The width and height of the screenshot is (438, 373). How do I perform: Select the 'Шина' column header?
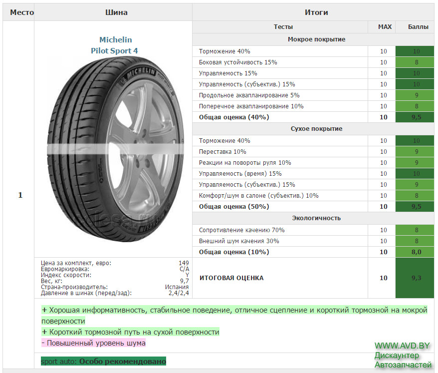point(116,12)
